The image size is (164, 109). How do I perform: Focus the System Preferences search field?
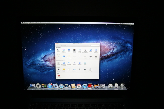click(94, 46)
